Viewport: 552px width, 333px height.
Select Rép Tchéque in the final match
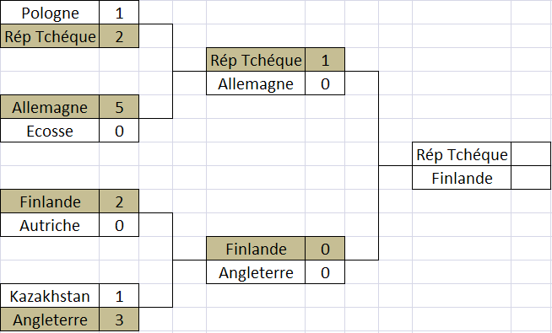tap(462, 154)
